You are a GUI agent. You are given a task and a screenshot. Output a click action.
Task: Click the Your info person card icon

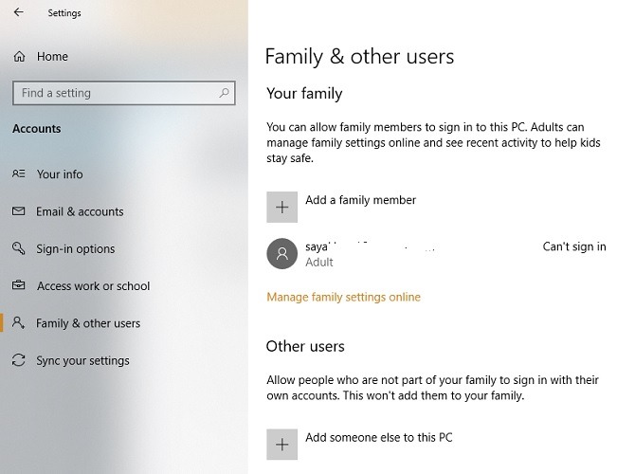coord(19,174)
